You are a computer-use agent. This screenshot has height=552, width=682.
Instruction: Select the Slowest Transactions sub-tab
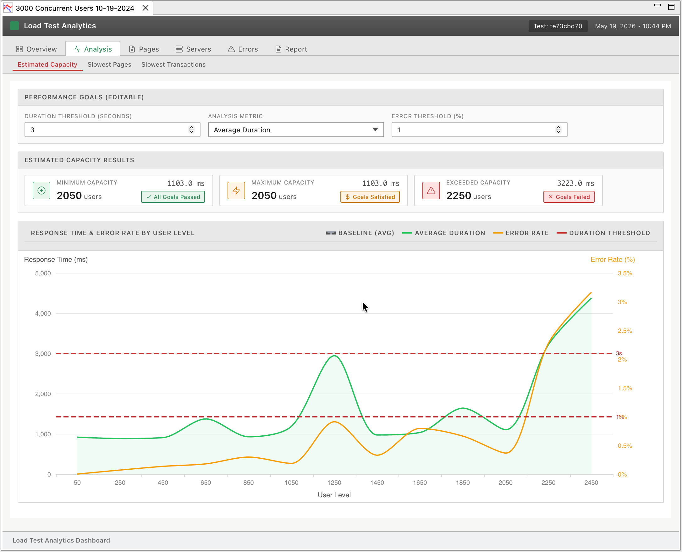pos(173,64)
